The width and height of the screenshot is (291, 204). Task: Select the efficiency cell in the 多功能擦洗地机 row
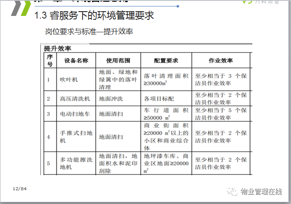click(x=221, y=163)
